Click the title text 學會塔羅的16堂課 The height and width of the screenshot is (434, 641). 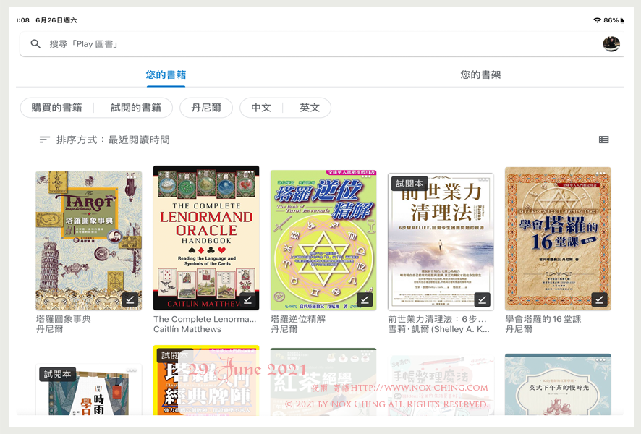tap(543, 319)
